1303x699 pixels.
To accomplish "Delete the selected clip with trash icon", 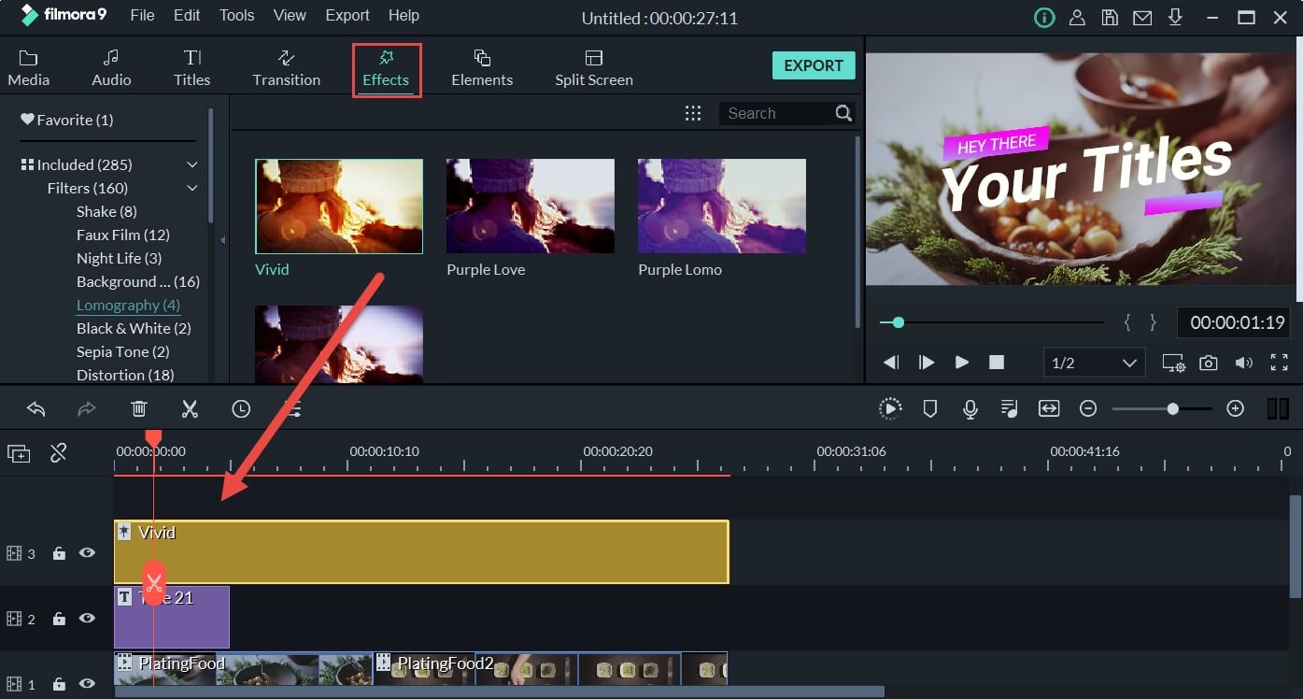I will click(x=138, y=408).
